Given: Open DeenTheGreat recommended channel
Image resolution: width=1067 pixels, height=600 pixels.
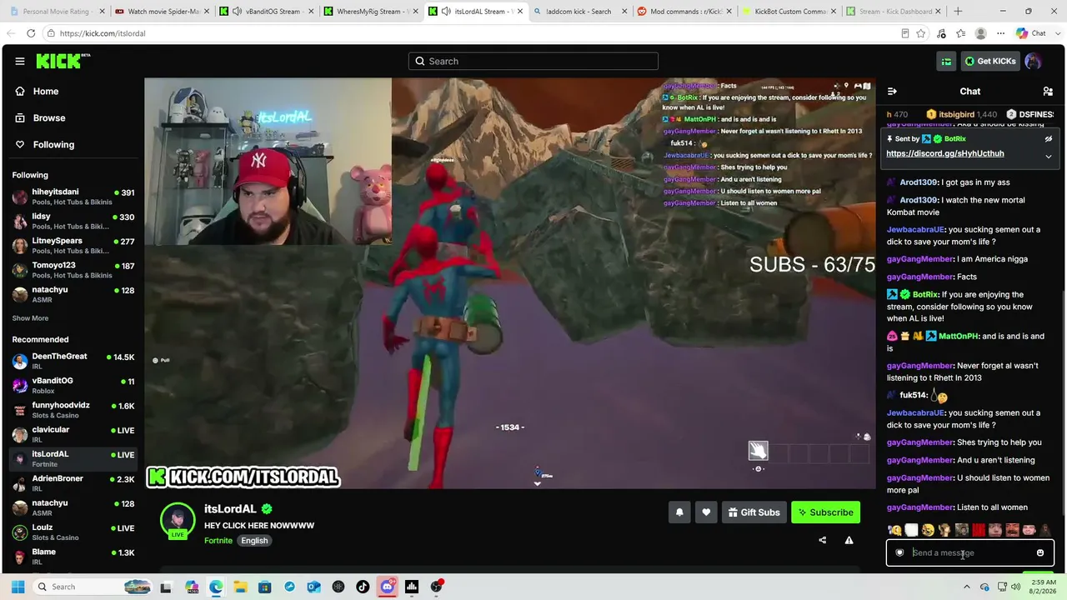Looking at the screenshot, I should pyautogui.click(x=72, y=361).
